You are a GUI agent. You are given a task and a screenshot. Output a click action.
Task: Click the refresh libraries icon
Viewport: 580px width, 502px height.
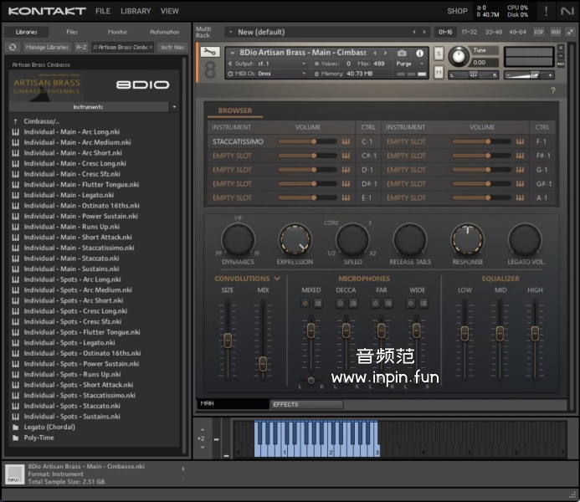tap(13, 48)
